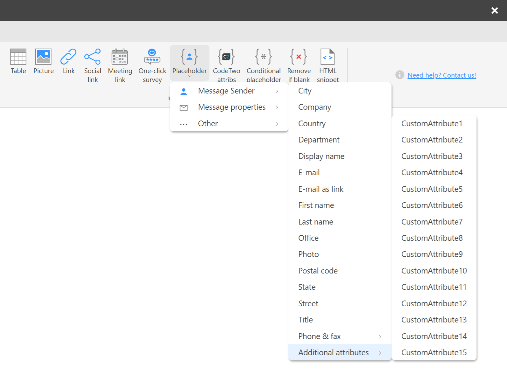Add a Meeting link
The image size is (507, 374).
coord(120,66)
